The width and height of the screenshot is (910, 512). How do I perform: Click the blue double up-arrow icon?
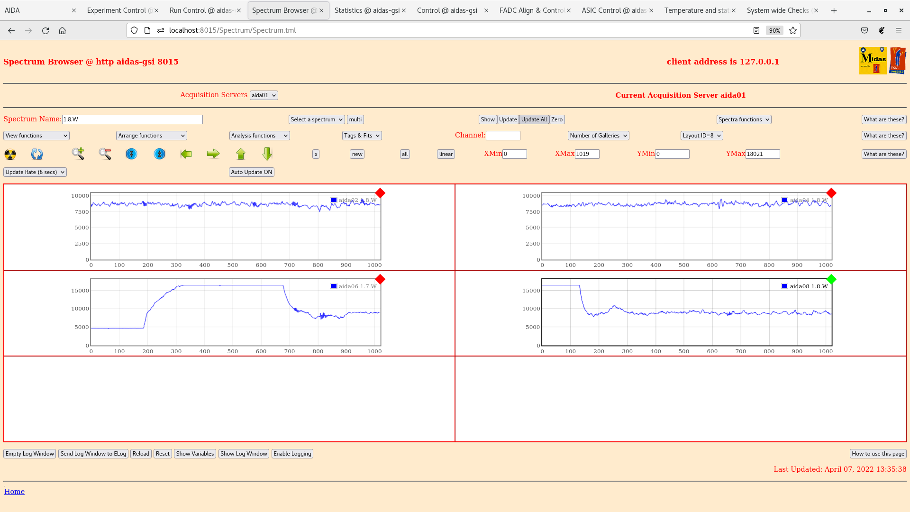coord(160,154)
